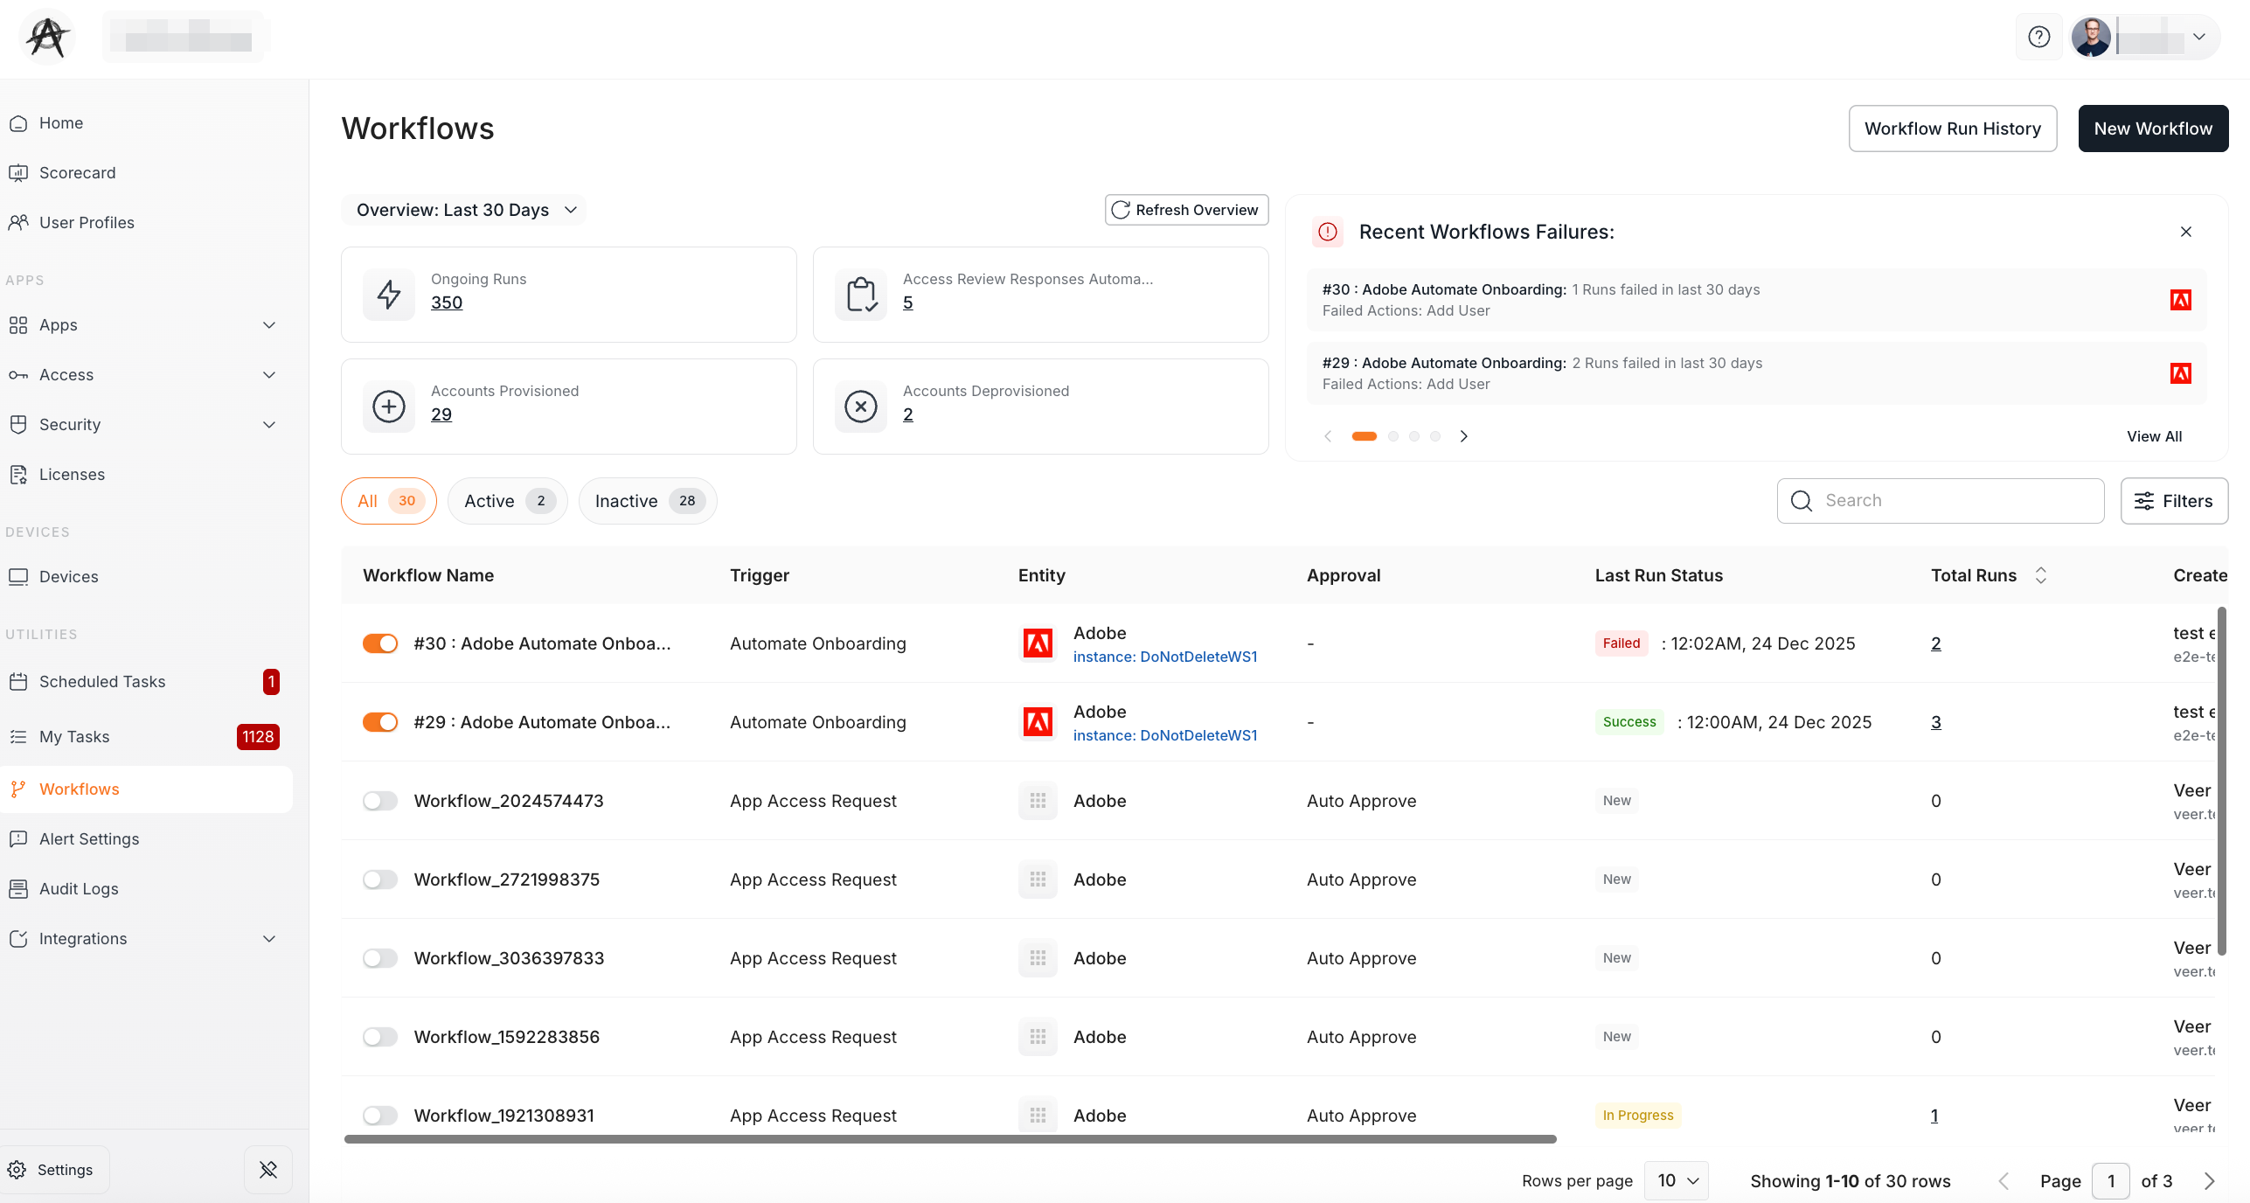Click the Accounts Deprovisioned X circle icon
Image resolution: width=2250 pixels, height=1203 pixels.
point(860,407)
